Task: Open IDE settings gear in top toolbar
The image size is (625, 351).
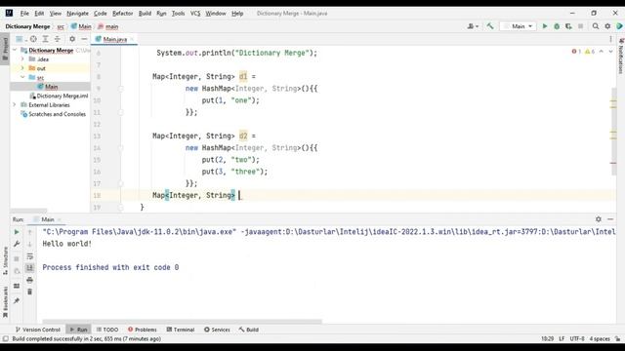Action: (607, 26)
